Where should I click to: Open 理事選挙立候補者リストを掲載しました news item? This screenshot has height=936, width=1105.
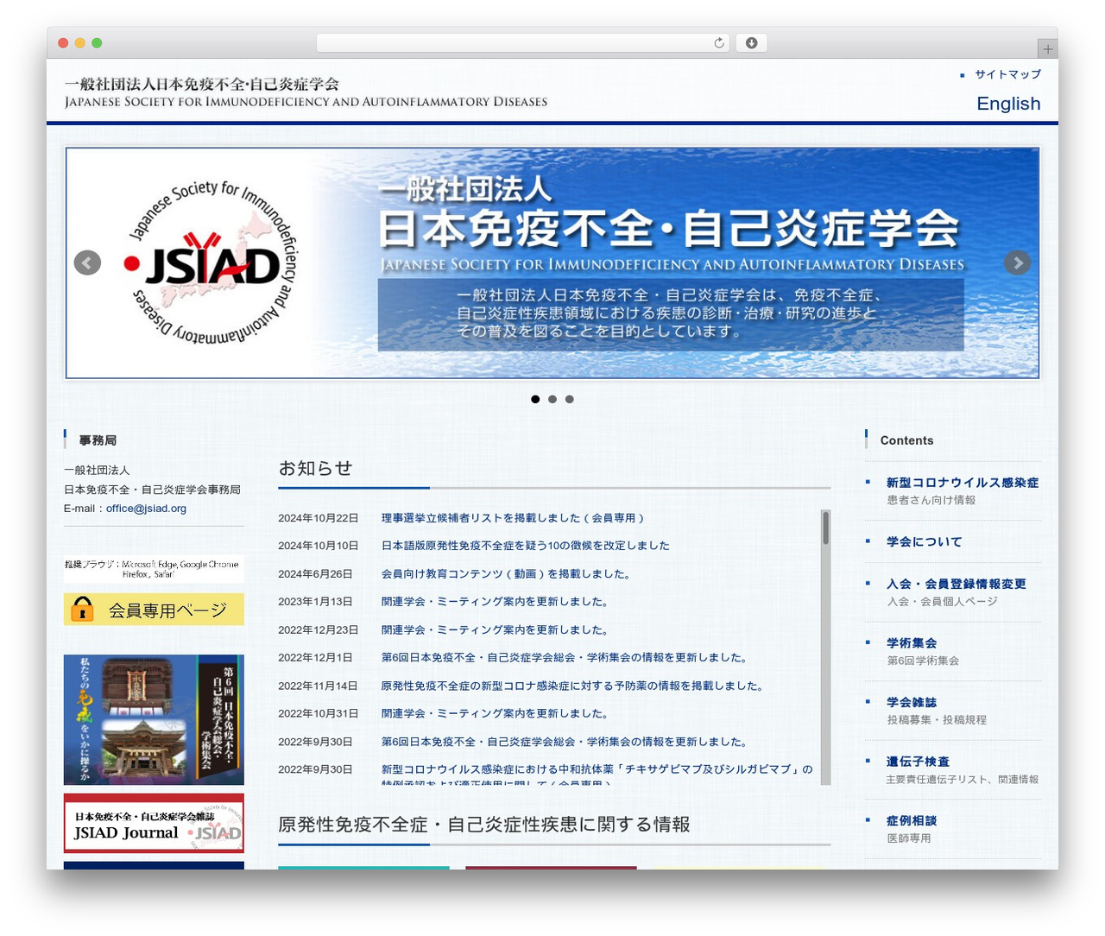(513, 518)
